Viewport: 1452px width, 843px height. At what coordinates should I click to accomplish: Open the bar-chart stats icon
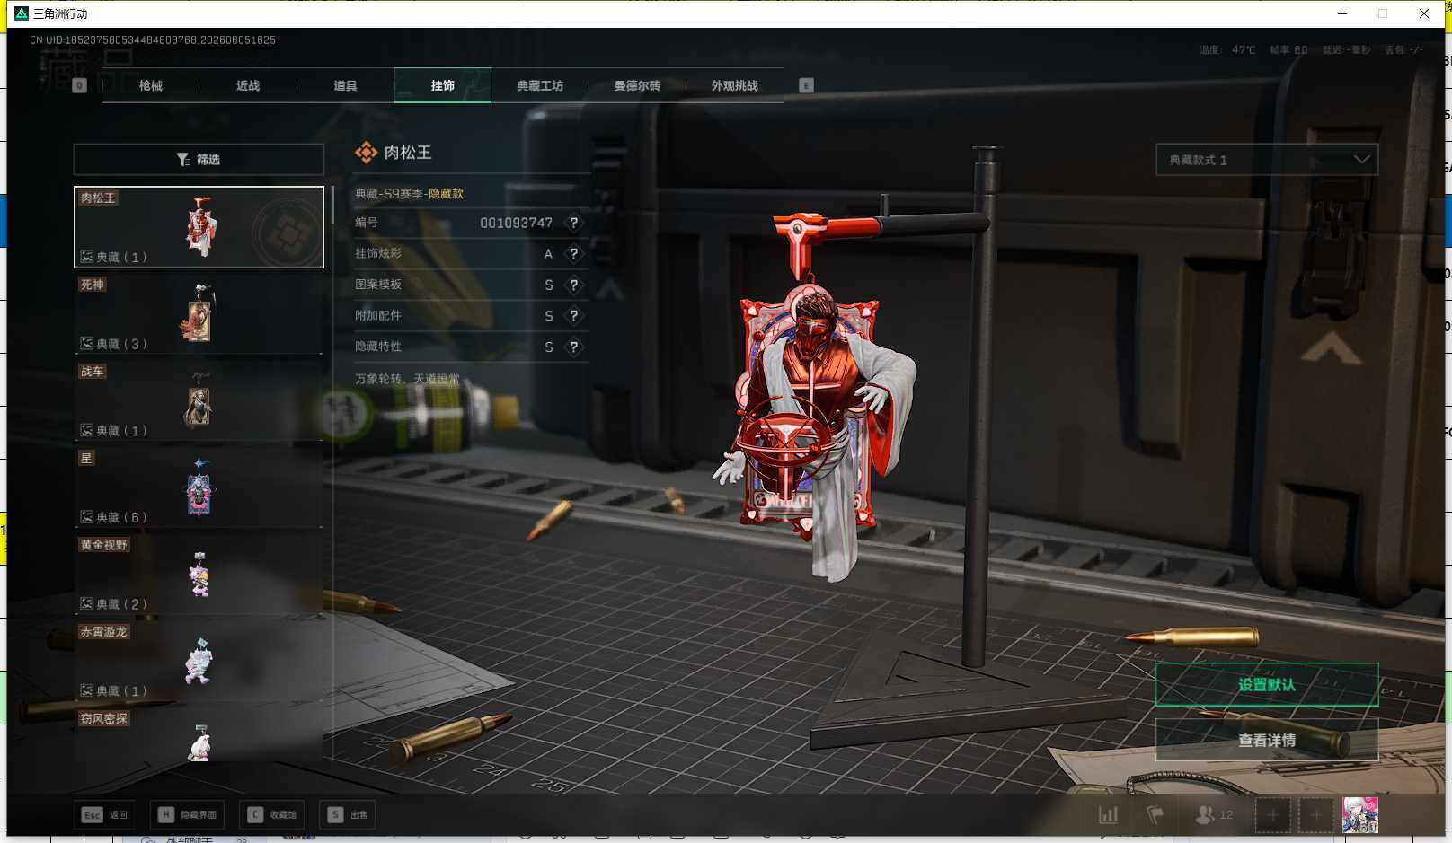[x=1109, y=815]
